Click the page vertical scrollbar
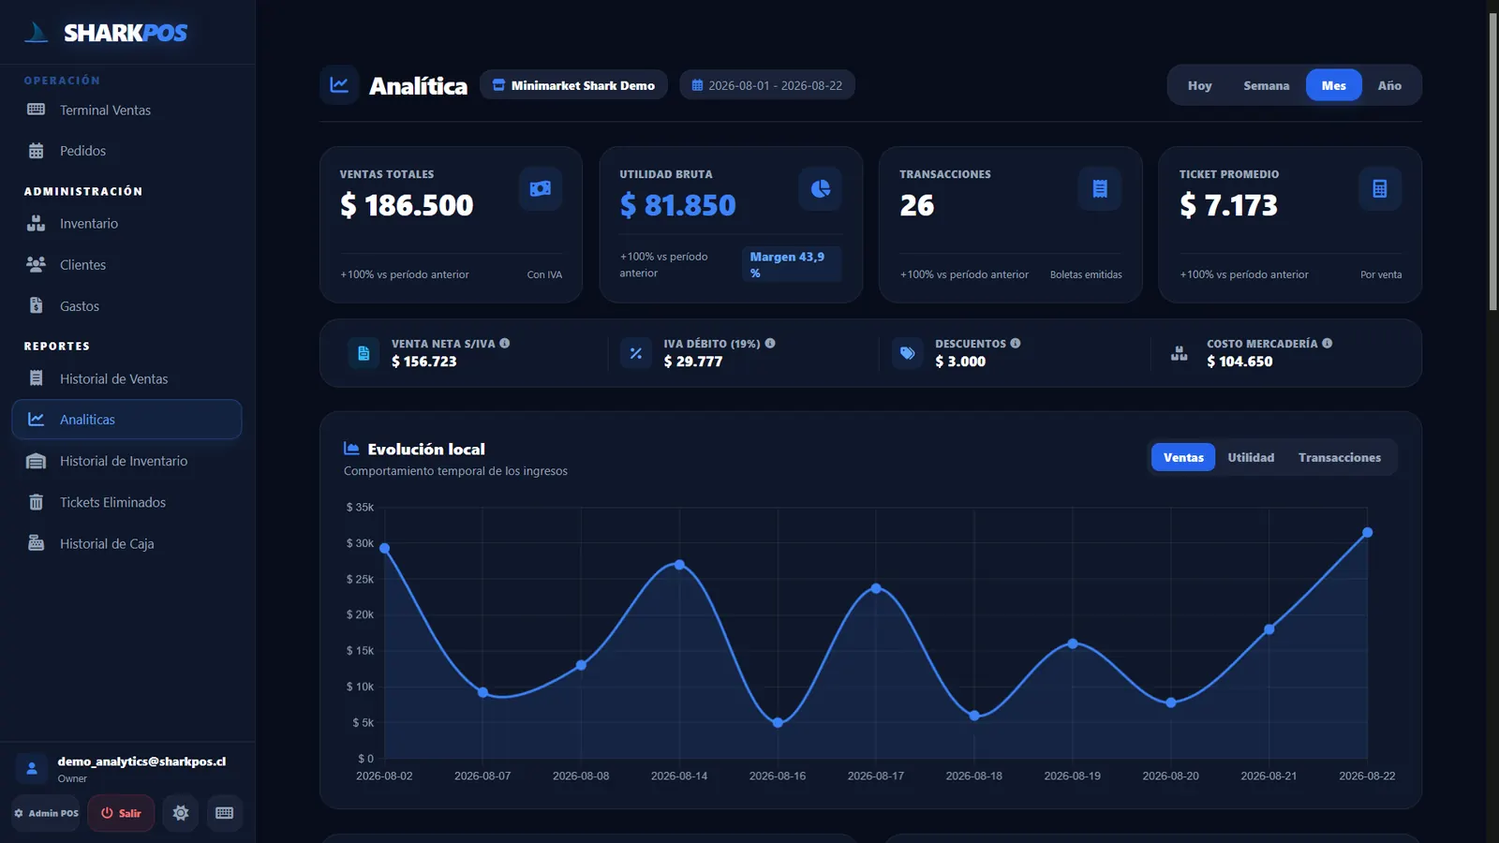This screenshot has height=843, width=1499. point(1492,159)
